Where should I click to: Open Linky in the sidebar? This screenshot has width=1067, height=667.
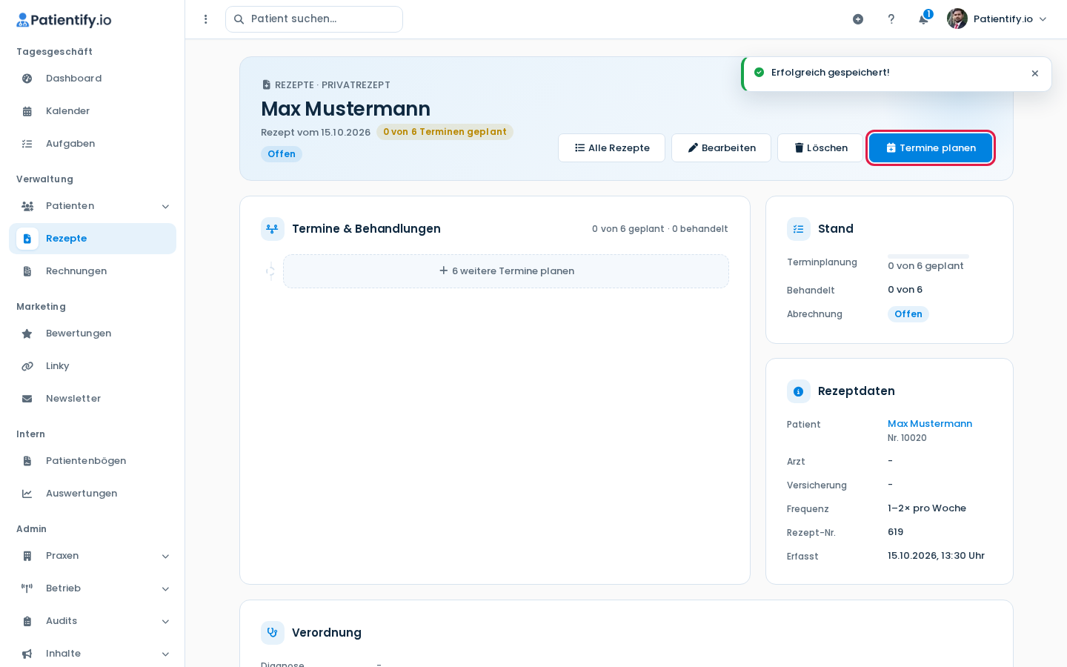(x=93, y=366)
